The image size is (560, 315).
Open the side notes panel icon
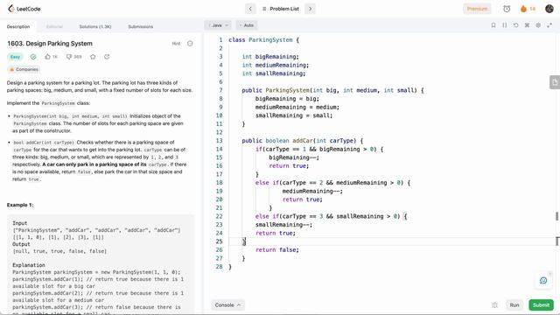(554, 82)
